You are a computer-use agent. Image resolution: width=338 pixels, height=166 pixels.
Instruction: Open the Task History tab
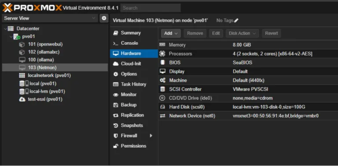coord(134,84)
